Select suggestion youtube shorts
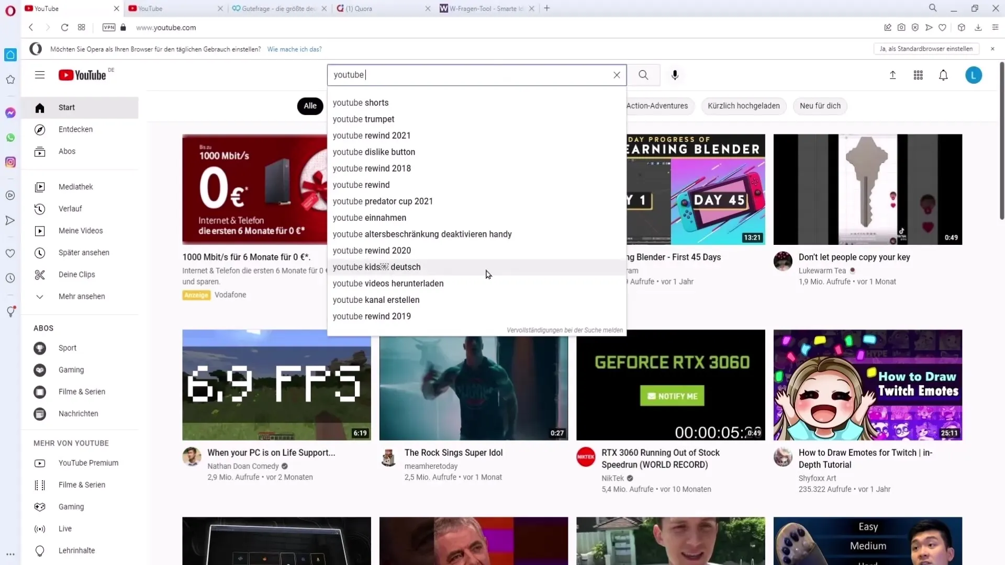Viewport: 1005px width, 565px height. coord(476,103)
